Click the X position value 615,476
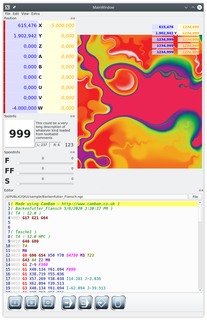The width and height of the screenshot is (207, 320). tap(27, 25)
